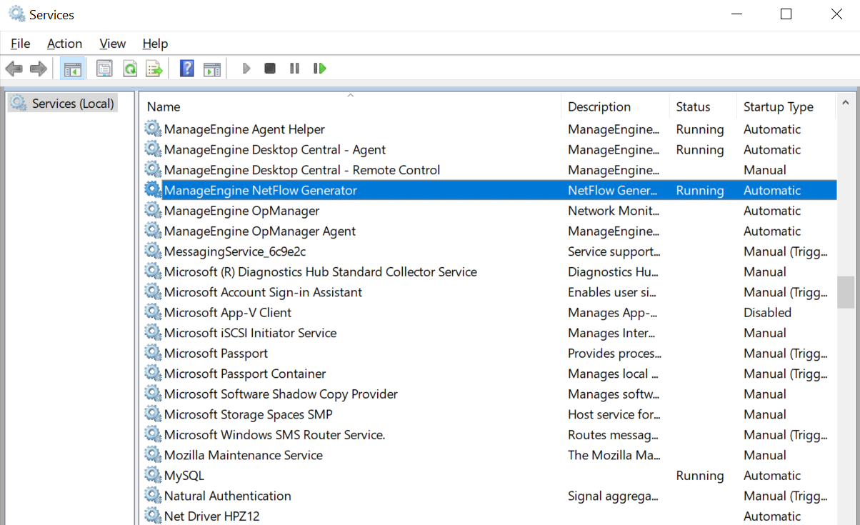Viewport: 860px width, 525px height.
Task: Click gear icon beside Microsoft App-V Client
Action: (153, 312)
